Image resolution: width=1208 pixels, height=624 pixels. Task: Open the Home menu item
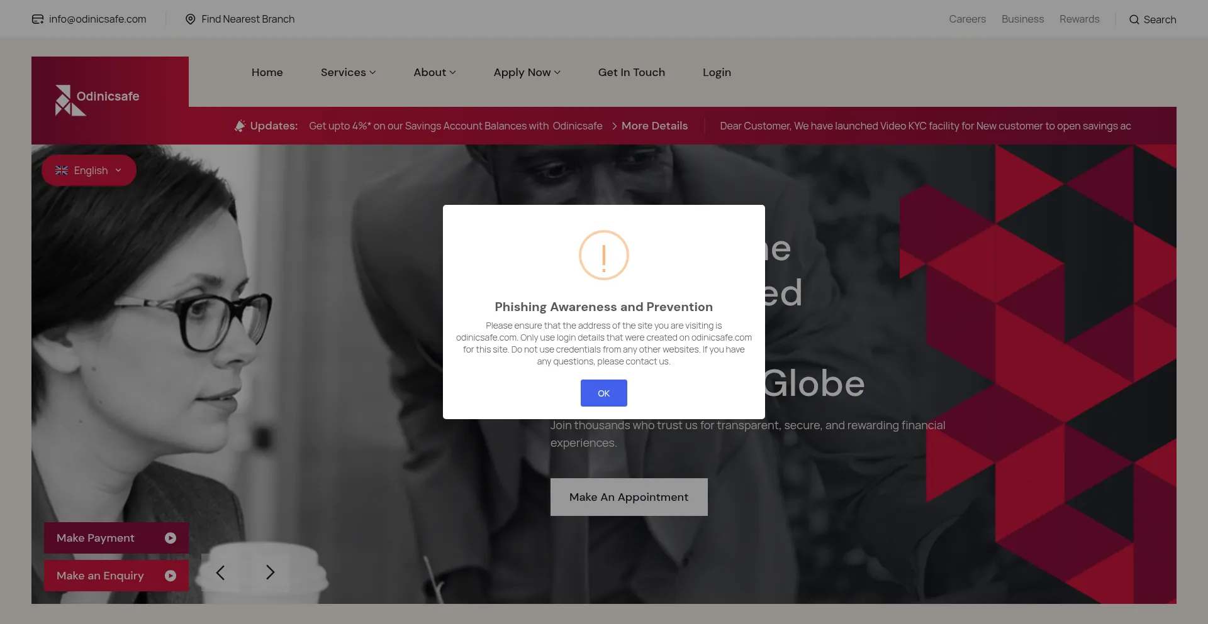267,72
